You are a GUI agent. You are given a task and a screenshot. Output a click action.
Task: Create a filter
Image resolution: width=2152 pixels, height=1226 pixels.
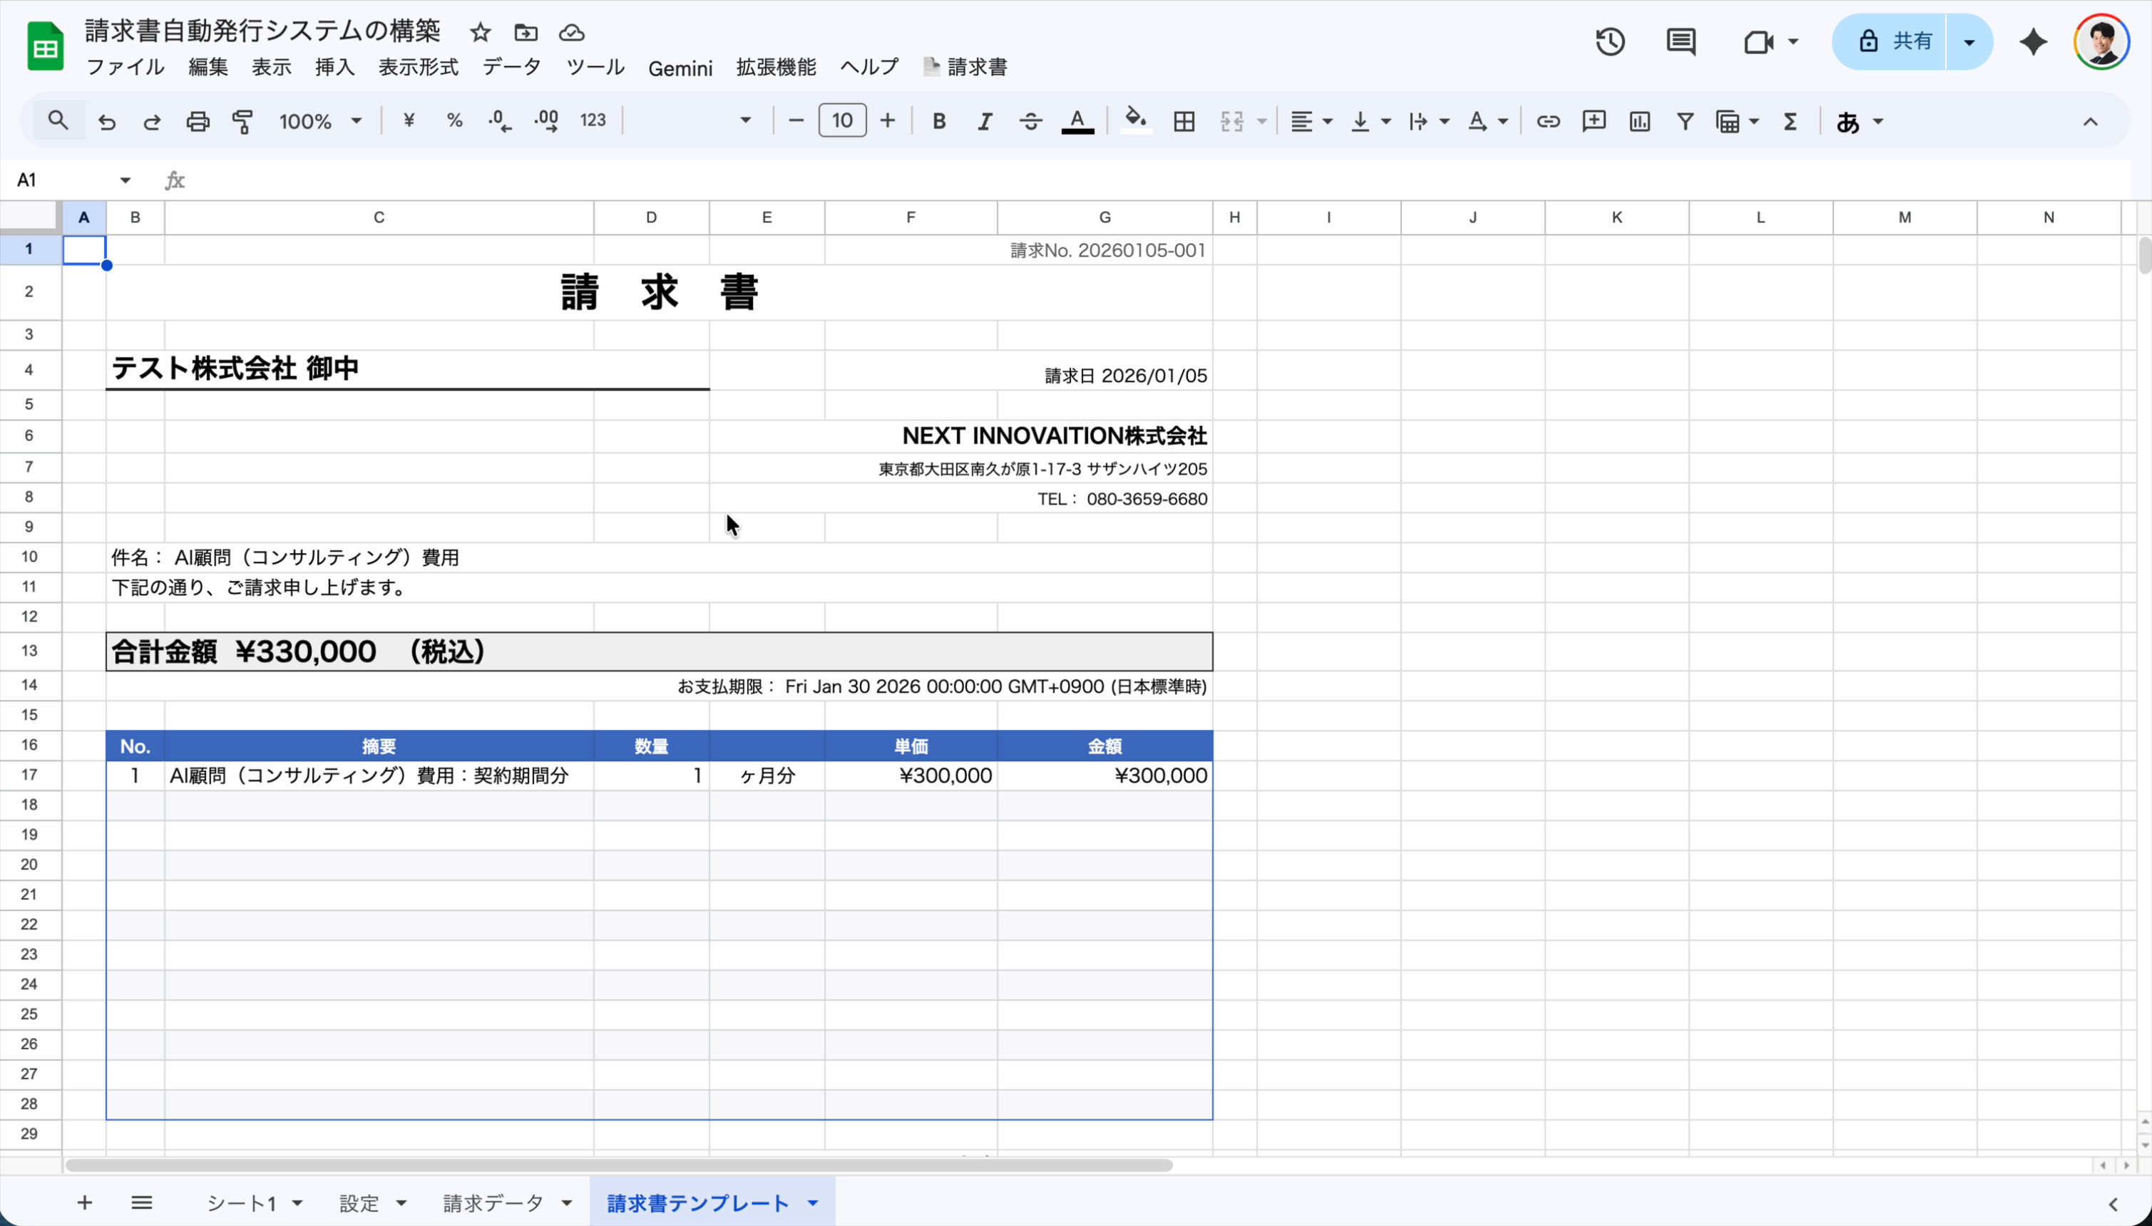coord(1684,121)
